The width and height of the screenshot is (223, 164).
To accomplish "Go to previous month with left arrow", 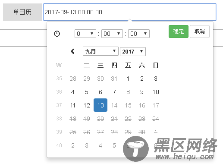I will tap(72, 51).
